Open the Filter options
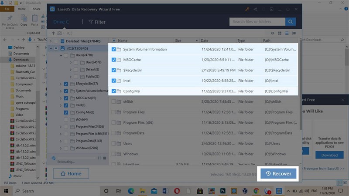Image resolution: width=349 pixels, height=196 pixels. [x=97, y=22]
